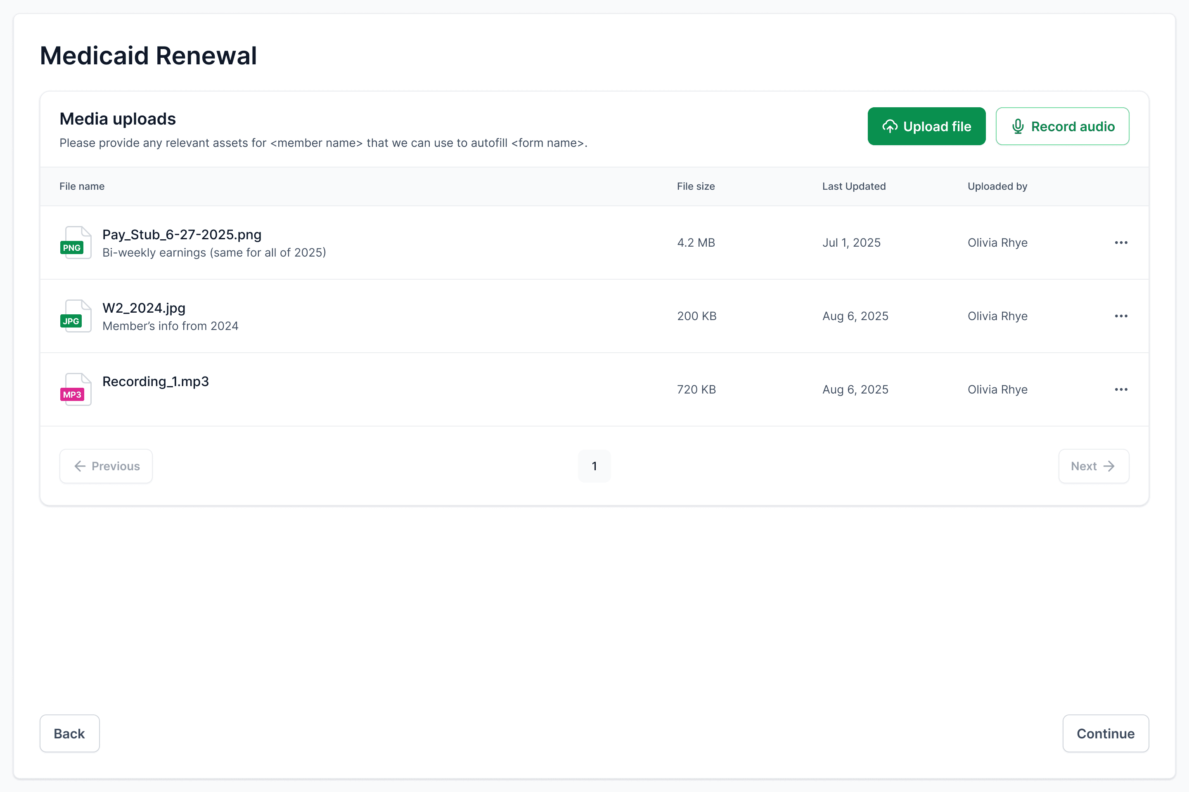Viewport: 1189px width, 792px height.
Task: Open the three-dot menu for Pay_Stub_6-27-2025.png
Action: point(1121,243)
